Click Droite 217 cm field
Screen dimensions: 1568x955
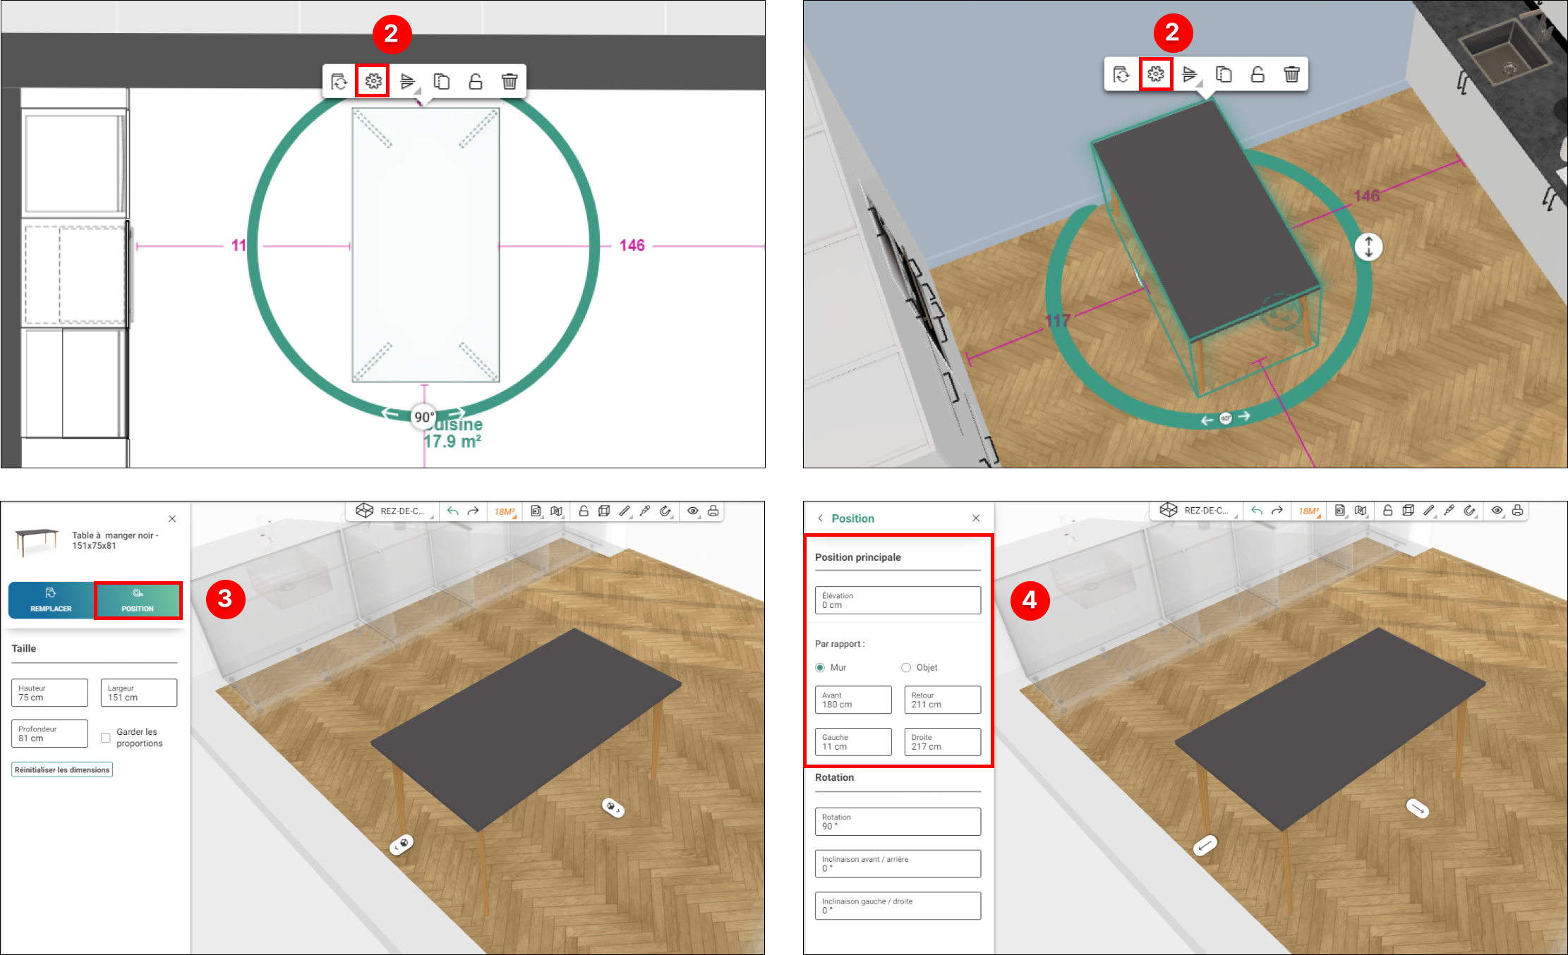(943, 742)
